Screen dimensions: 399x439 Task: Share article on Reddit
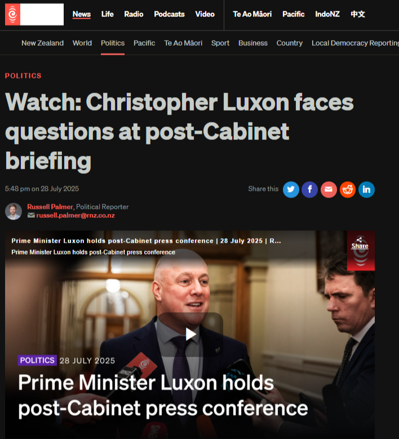pyautogui.click(x=348, y=190)
